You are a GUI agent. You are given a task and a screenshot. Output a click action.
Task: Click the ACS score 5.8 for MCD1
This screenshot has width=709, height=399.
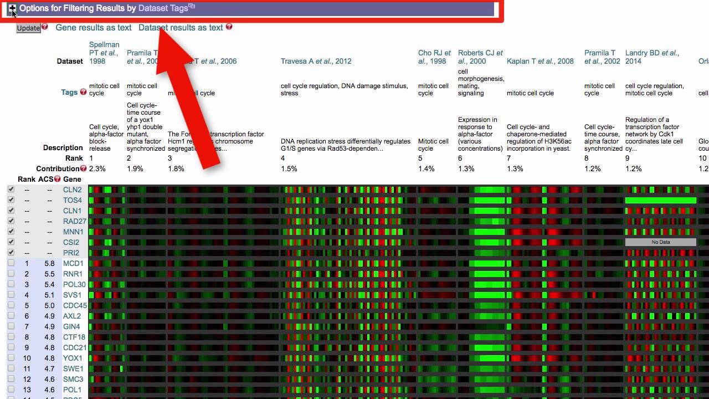pyautogui.click(x=49, y=263)
